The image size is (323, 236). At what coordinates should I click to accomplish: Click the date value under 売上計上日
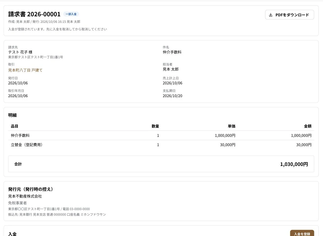[173, 83]
